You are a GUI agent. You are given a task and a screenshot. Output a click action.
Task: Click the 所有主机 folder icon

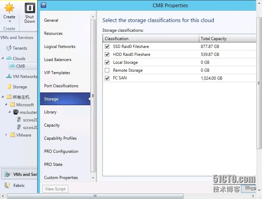pyautogui.click(x=9, y=97)
